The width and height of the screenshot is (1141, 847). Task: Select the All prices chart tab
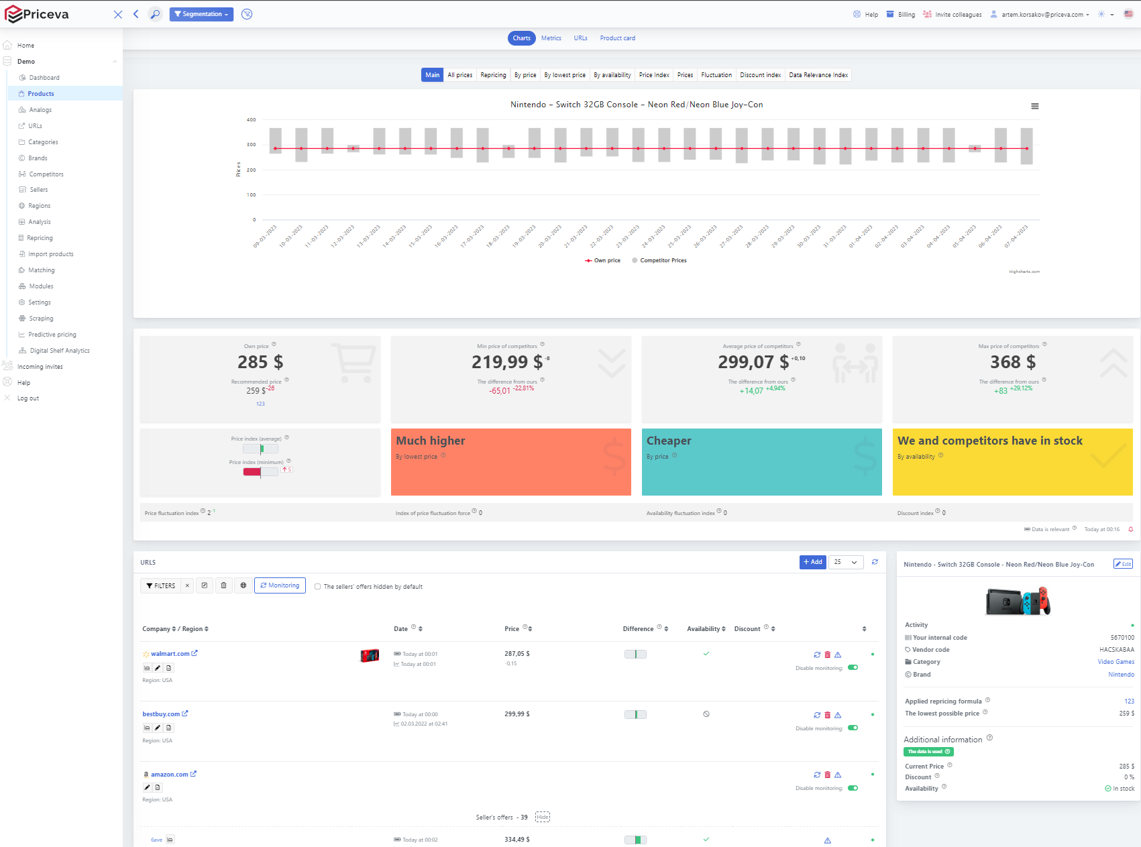pos(460,75)
